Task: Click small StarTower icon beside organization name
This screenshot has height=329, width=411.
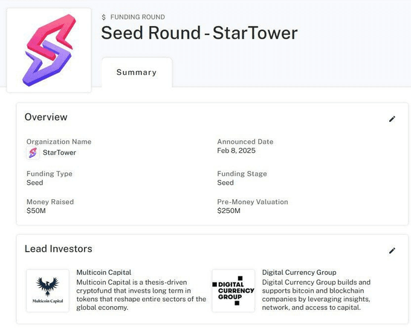Action: coord(33,153)
